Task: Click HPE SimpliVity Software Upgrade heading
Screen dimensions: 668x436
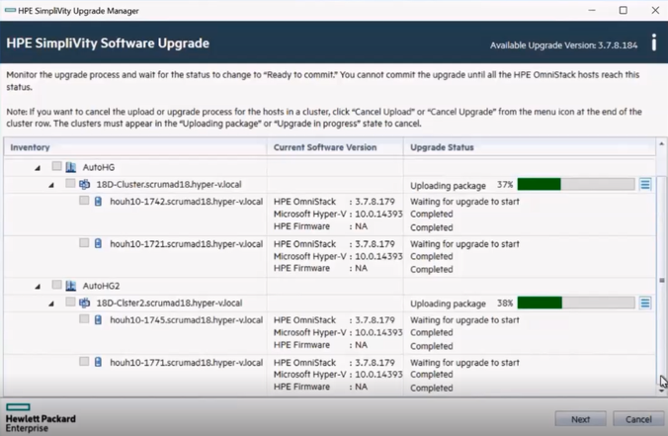Action: [x=108, y=44]
